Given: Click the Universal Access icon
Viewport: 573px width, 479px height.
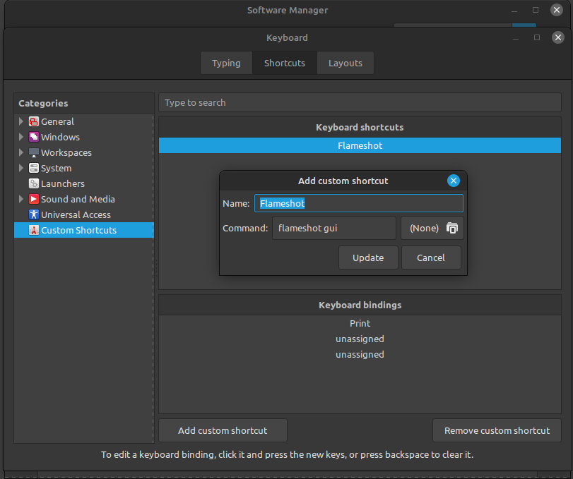Looking at the screenshot, I should click(x=34, y=215).
